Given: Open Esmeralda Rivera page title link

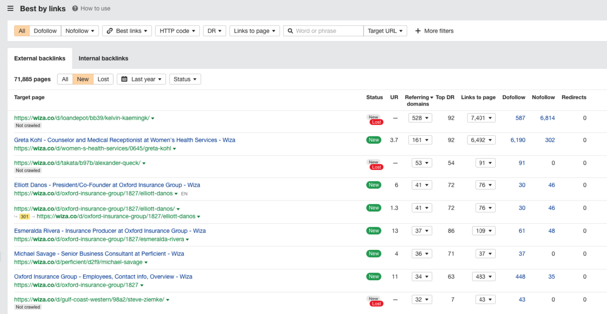Looking at the screenshot, I should click(x=110, y=231).
